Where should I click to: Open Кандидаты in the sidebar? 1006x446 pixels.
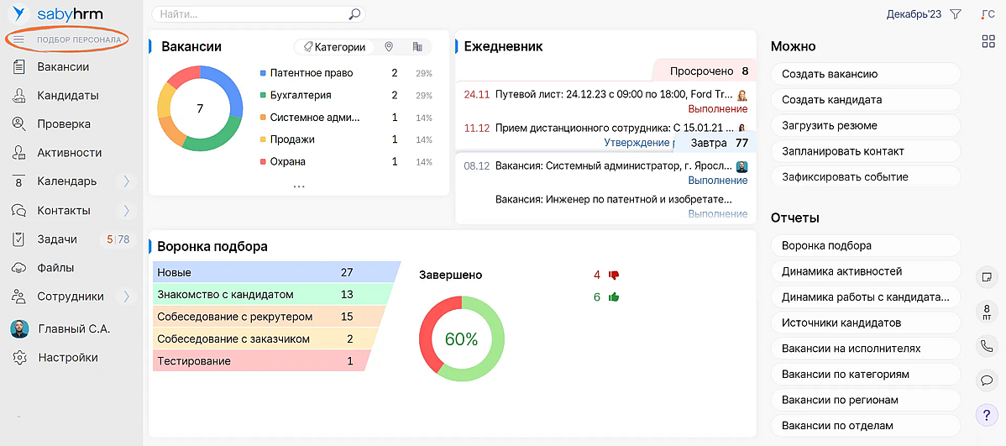(67, 96)
